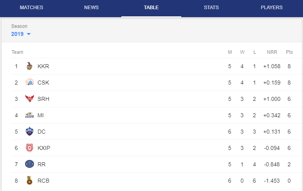Image resolution: width=303 pixels, height=191 pixels.
Task: Click the Mumbai Indians logo
Action: pyautogui.click(x=30, y=115)
